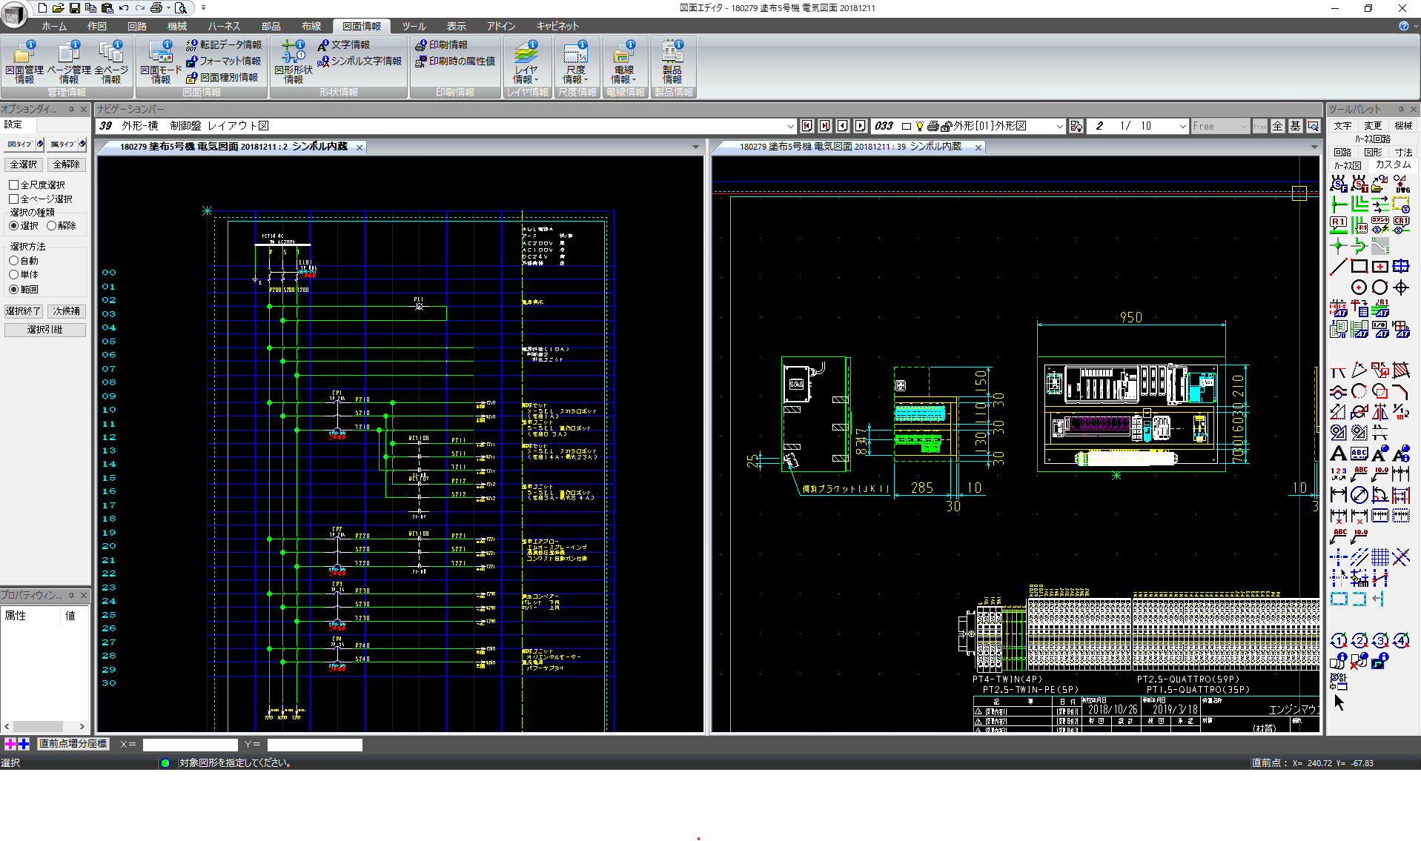Click the Y coordinate input field
Viewport: 1421px width, 841px height.
pos(315,745)
